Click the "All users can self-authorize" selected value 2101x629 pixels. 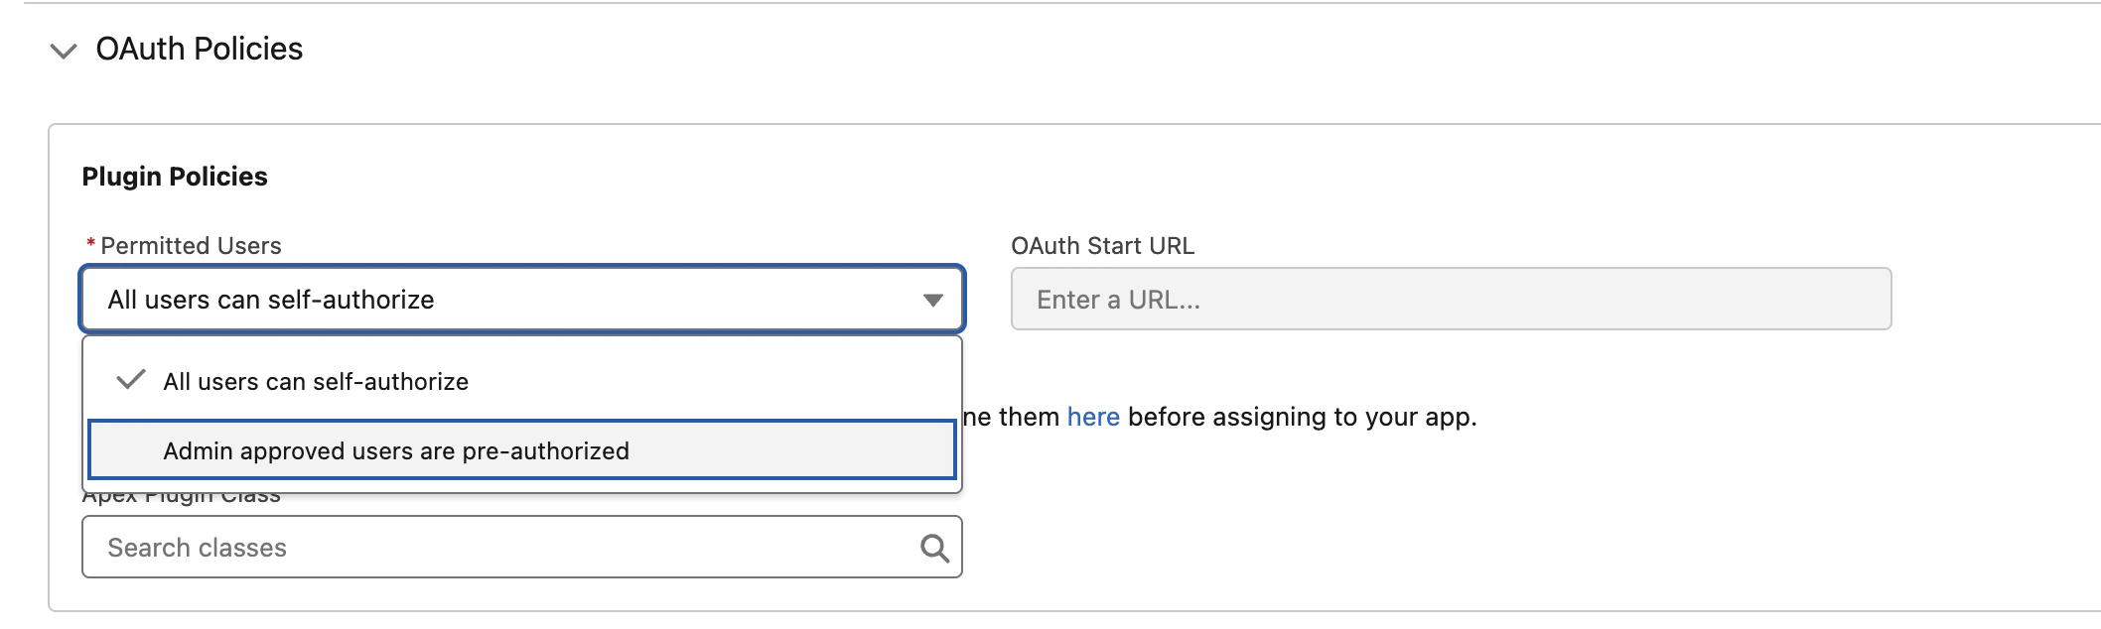pos(271,300)
